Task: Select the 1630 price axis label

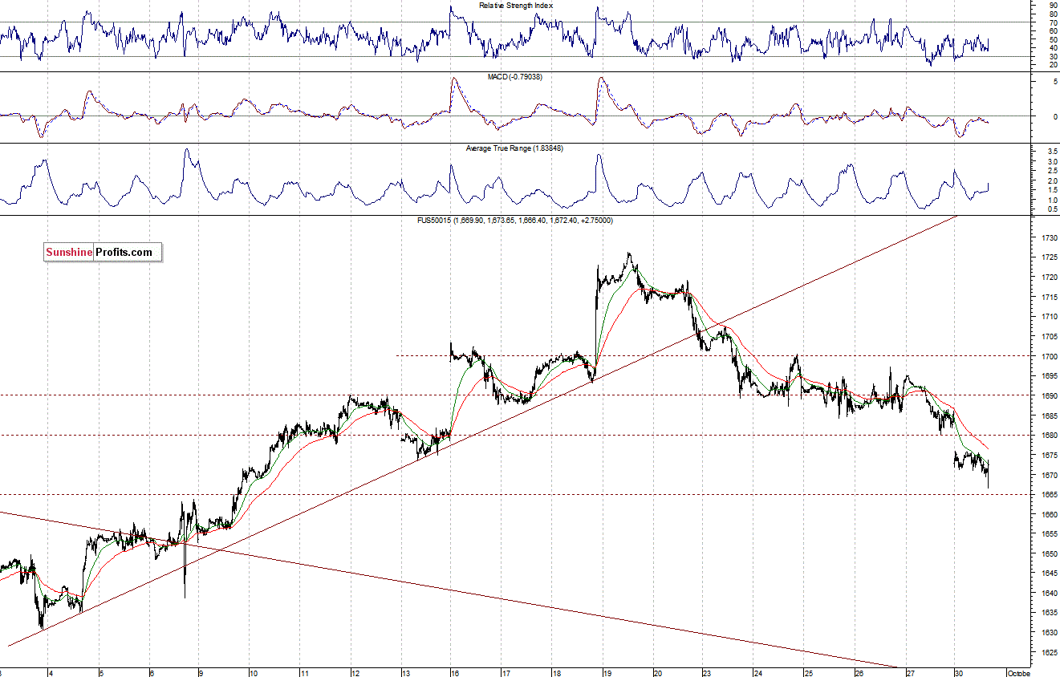Action: click(x=1049, y=633)
